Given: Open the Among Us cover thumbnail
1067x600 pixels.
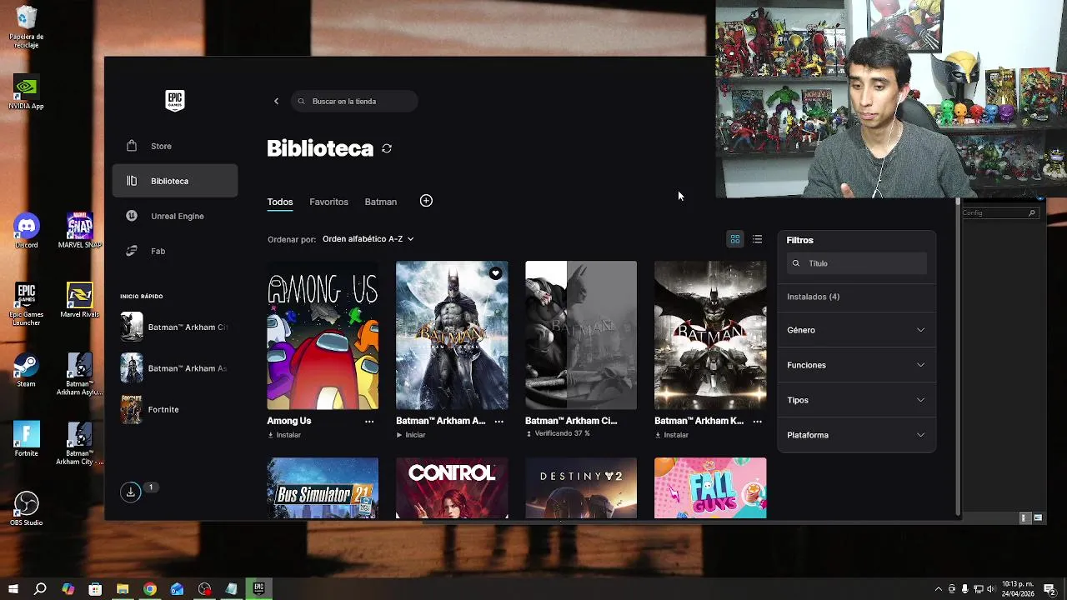Looking at the screenshot, I should tap(323, 335).
